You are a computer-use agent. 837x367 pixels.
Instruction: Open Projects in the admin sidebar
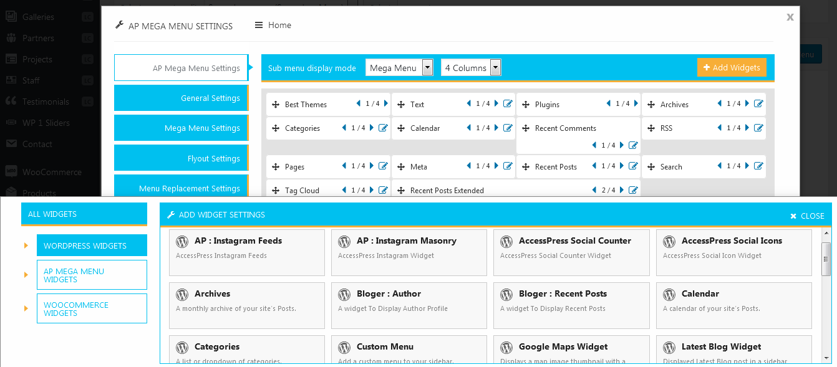[x=37, y=59]
